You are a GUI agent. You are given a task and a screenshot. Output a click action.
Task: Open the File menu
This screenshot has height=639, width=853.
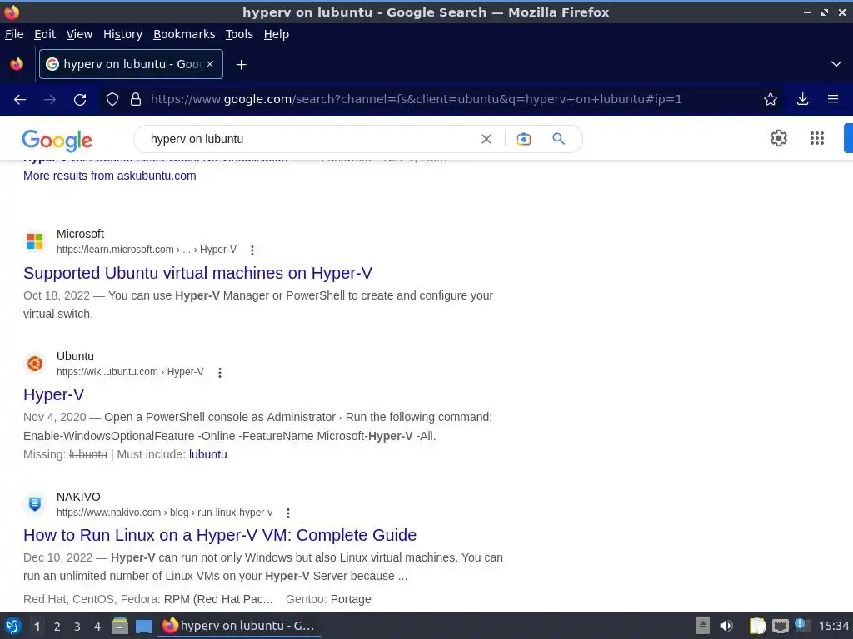(14, 34)
